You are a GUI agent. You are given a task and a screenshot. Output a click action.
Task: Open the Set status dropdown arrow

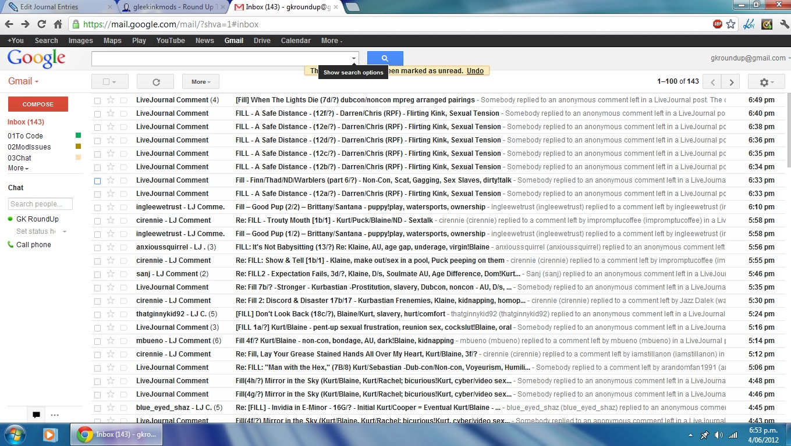[x=65, y=231]
